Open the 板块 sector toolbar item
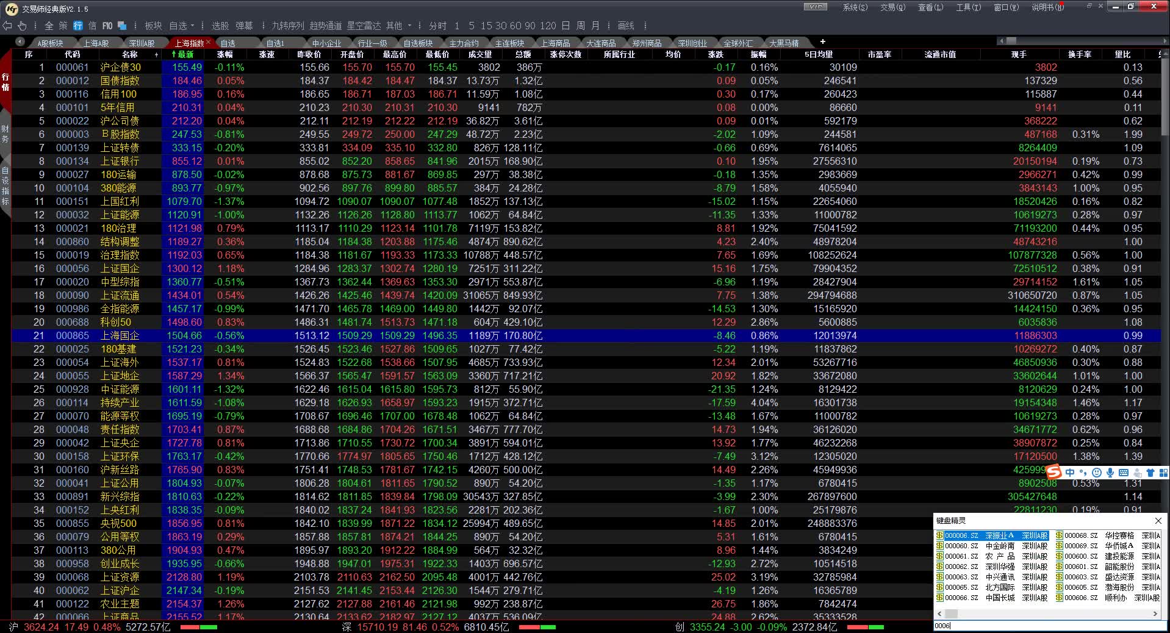The image size is (1170, 633). click(153, 26)
